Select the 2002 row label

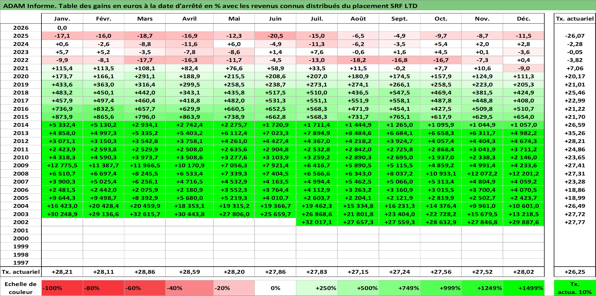coord(21,222)
